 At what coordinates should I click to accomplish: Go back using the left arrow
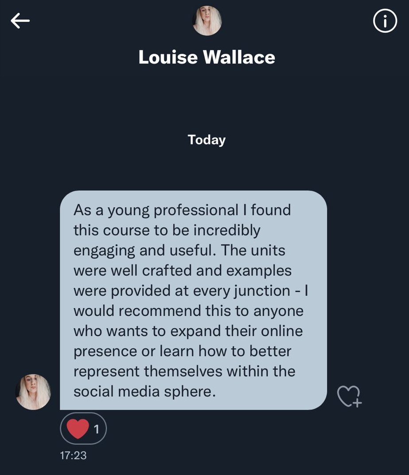(x=20, y=20)
